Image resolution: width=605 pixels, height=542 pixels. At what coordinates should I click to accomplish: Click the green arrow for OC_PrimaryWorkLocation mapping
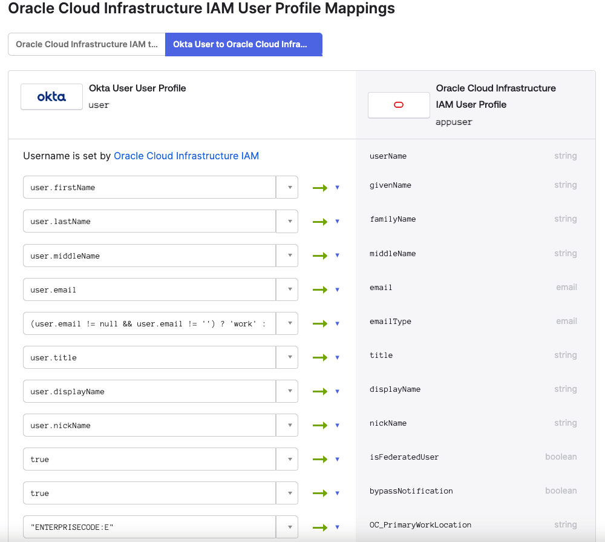[x=319, y=526]
